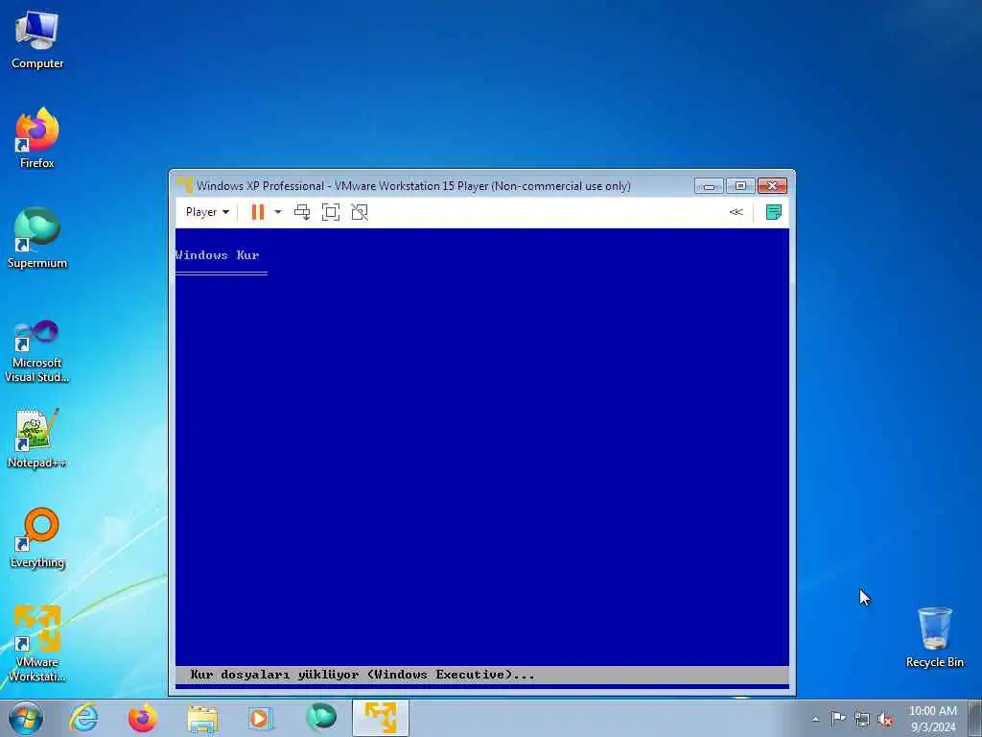Click inside the Windows Kur setup screen
The height and width of the screenshot is (737, 982).
tap(482, 458)
